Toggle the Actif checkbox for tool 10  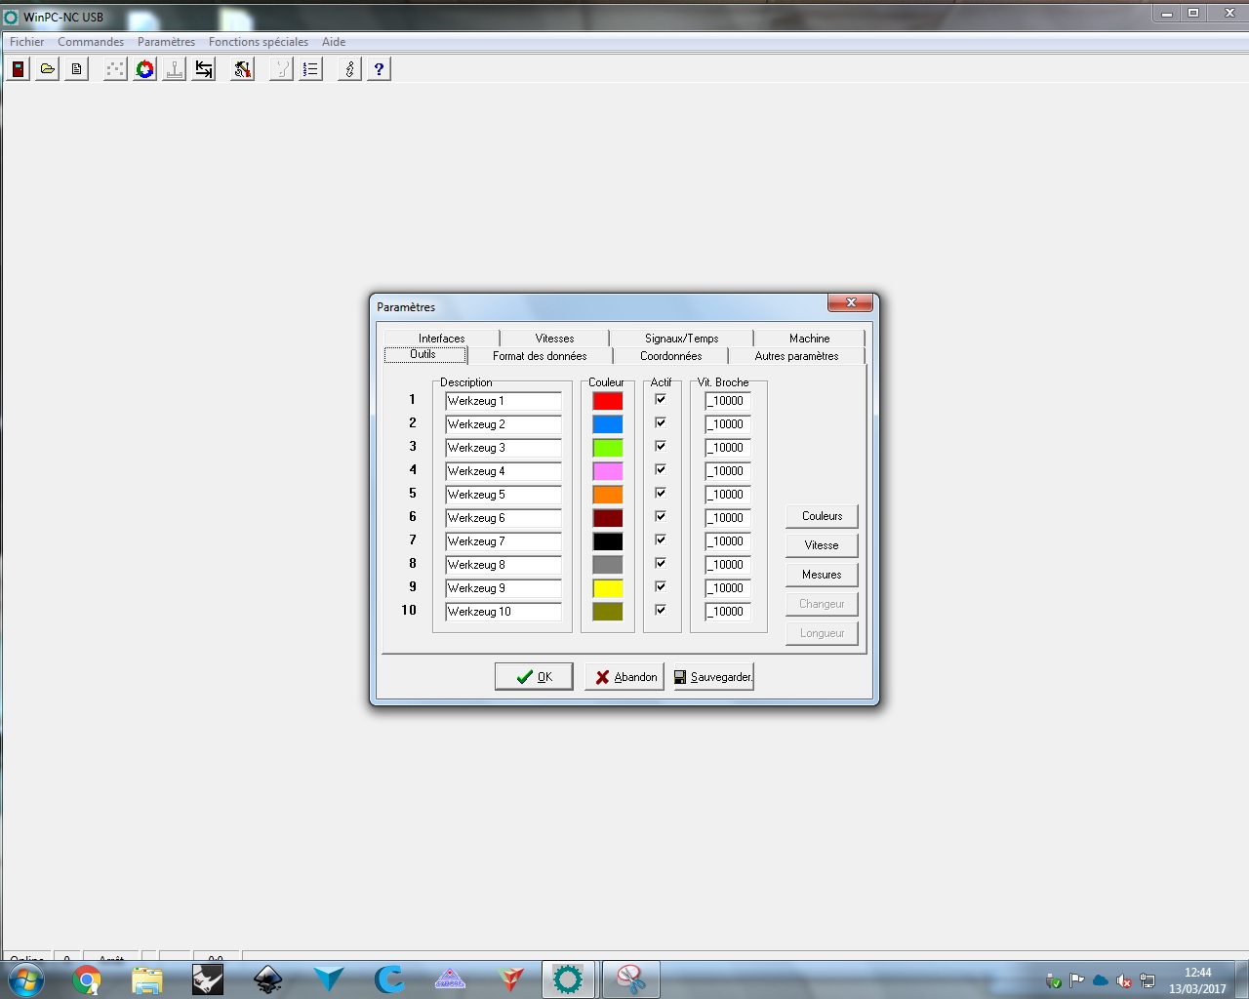point(661,610)
